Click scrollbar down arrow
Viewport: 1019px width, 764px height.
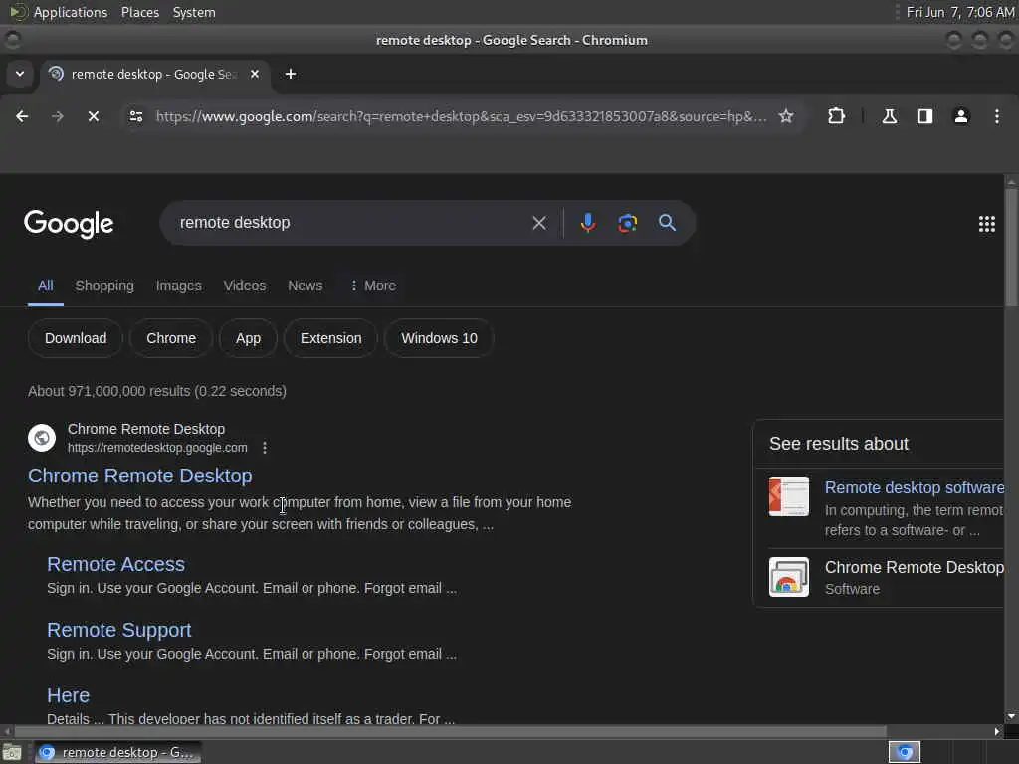pos(1011,716)
